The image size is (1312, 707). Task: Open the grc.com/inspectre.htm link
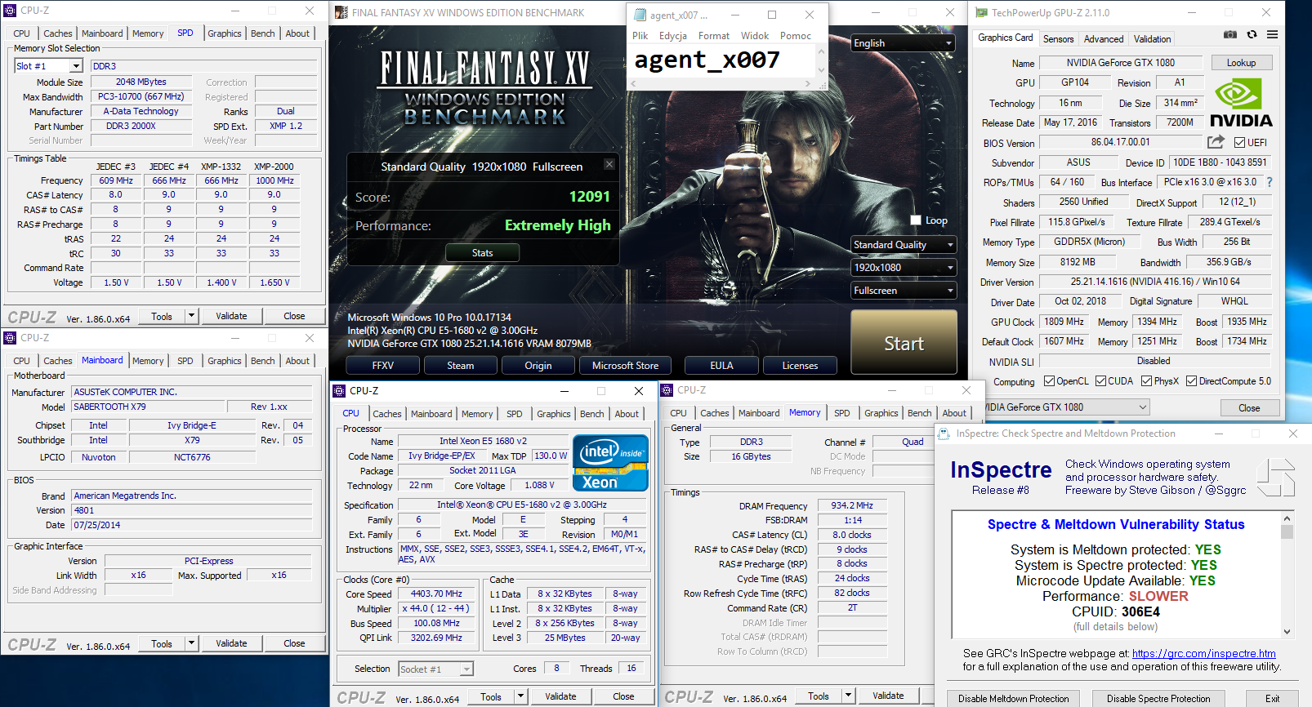[x=1203, y=653]
